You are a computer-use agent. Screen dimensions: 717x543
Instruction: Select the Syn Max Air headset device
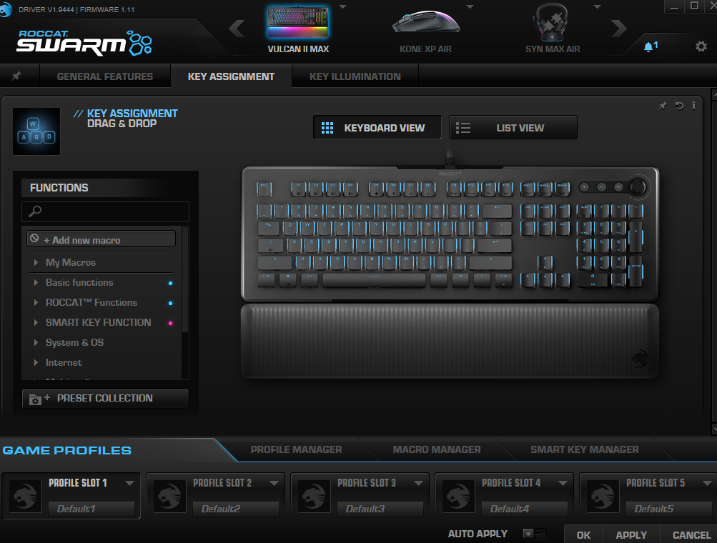552,30
